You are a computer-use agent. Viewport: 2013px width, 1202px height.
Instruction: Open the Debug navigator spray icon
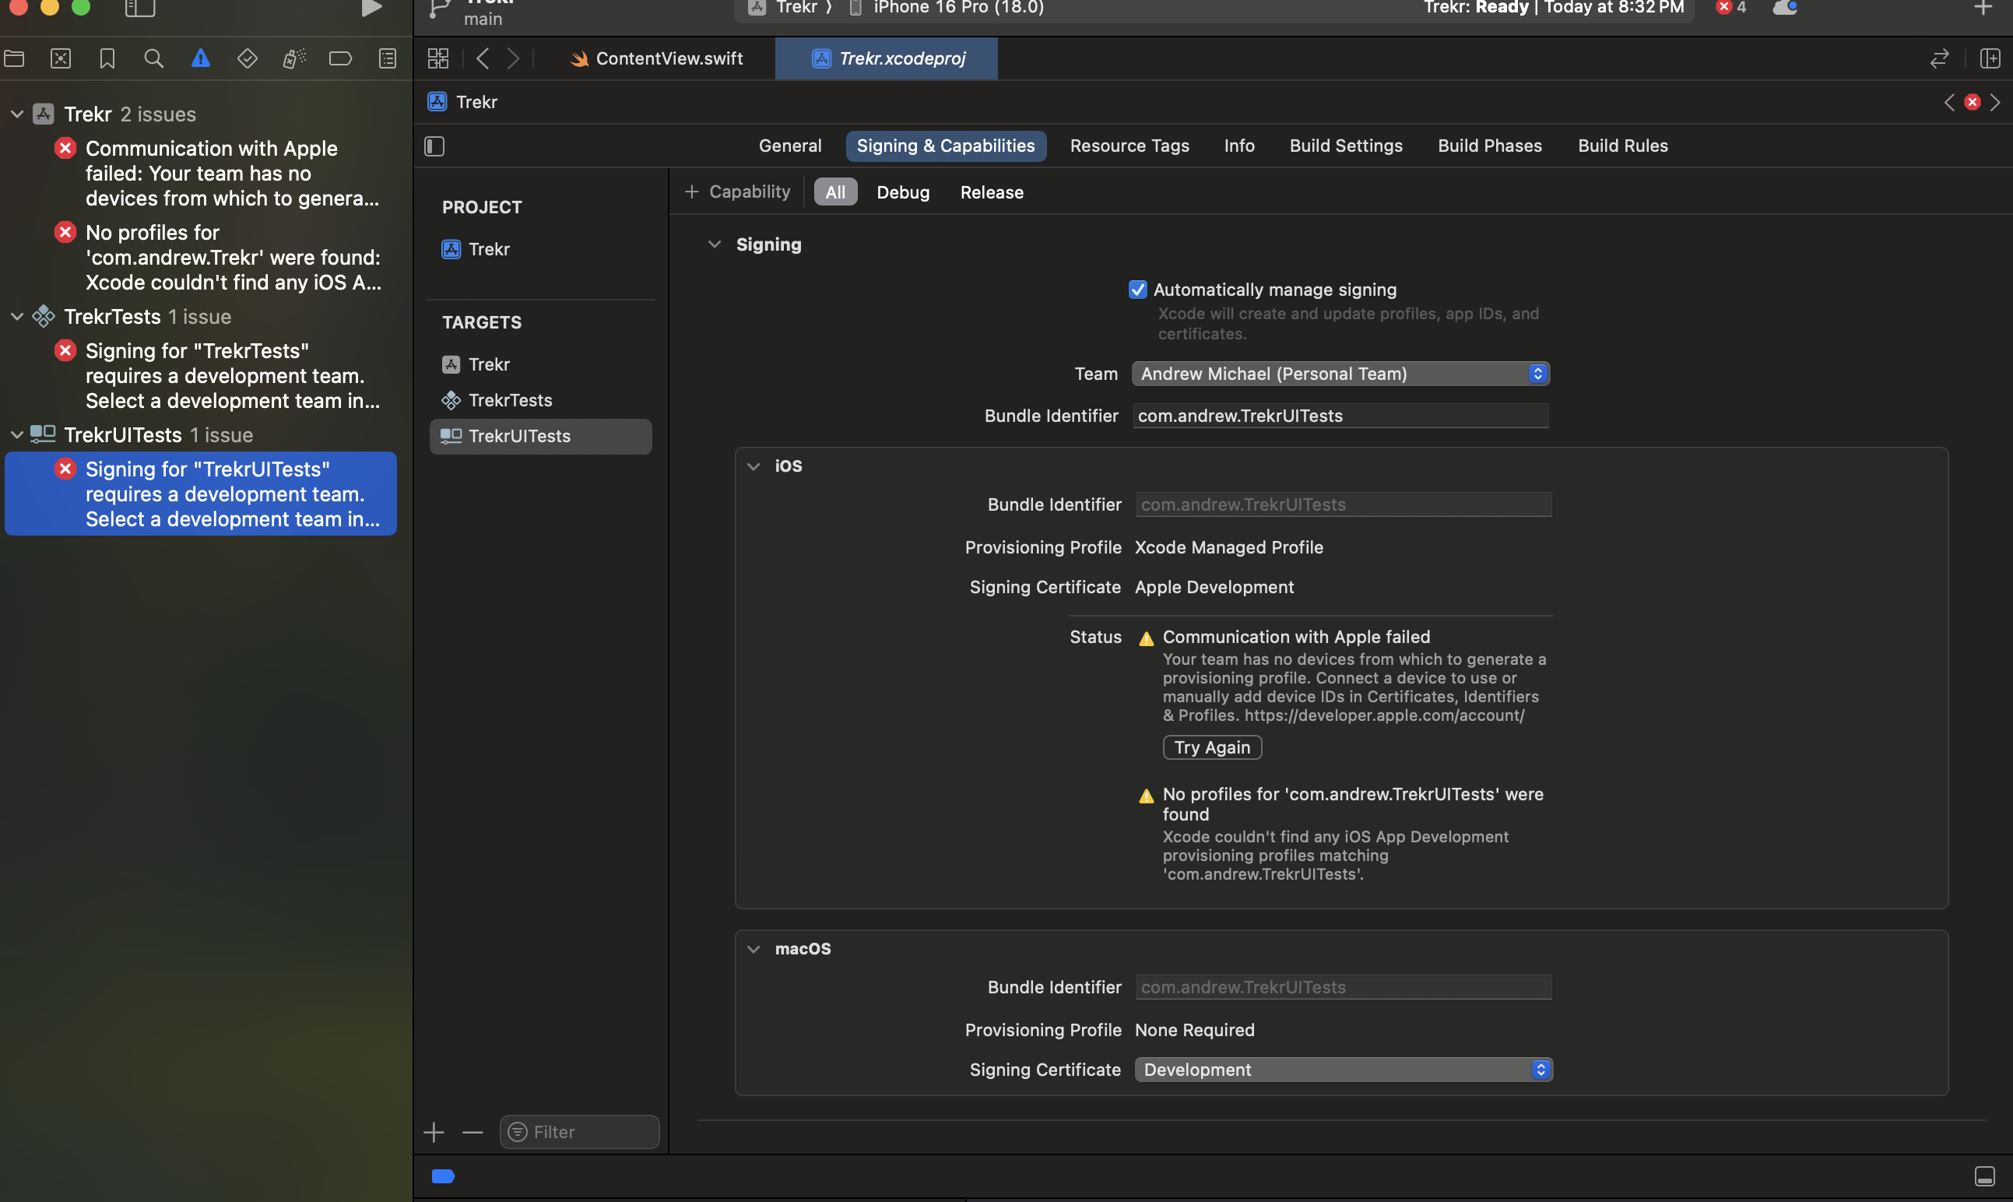[294, 58]
